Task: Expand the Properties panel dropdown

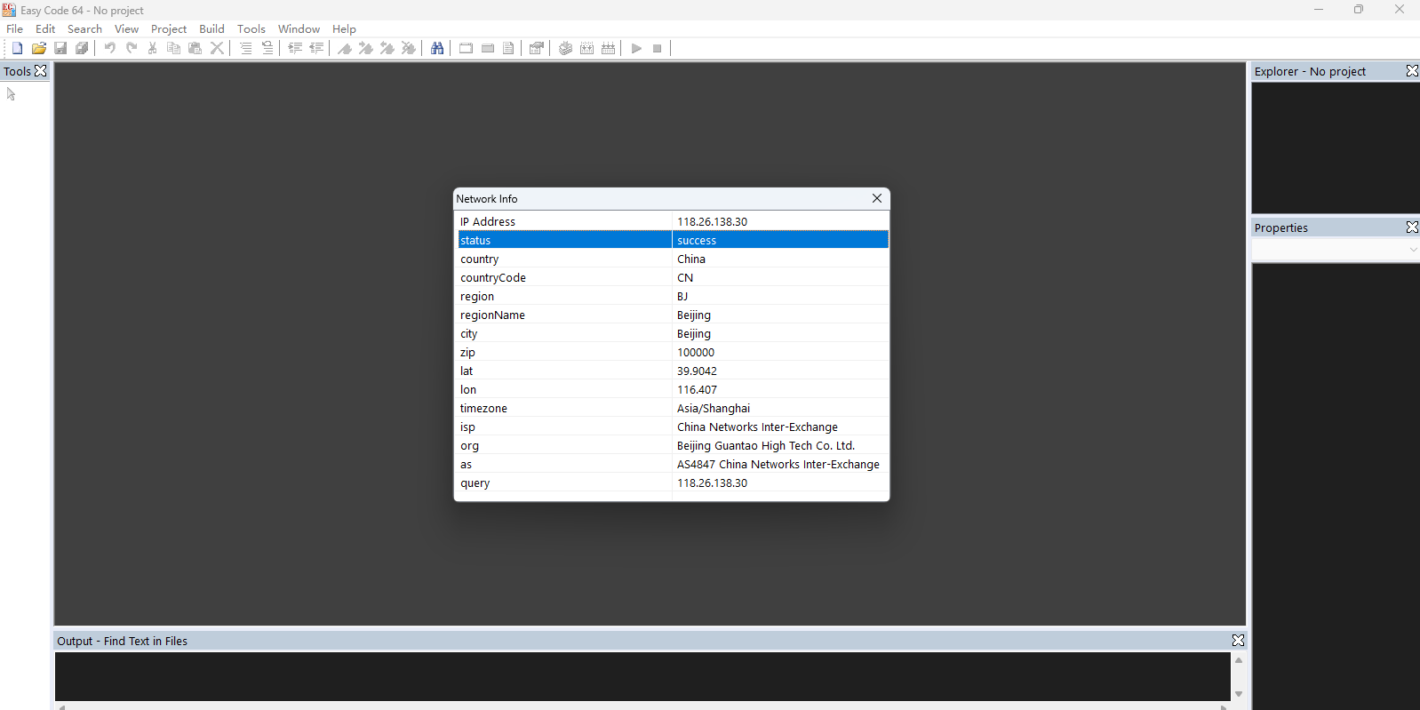Action: coord(1413,251)
